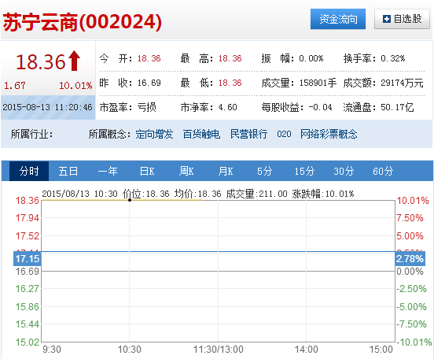Click 最低 value 18.36
434x359 pixels.
pyautogui.click(x=230, y=83)
